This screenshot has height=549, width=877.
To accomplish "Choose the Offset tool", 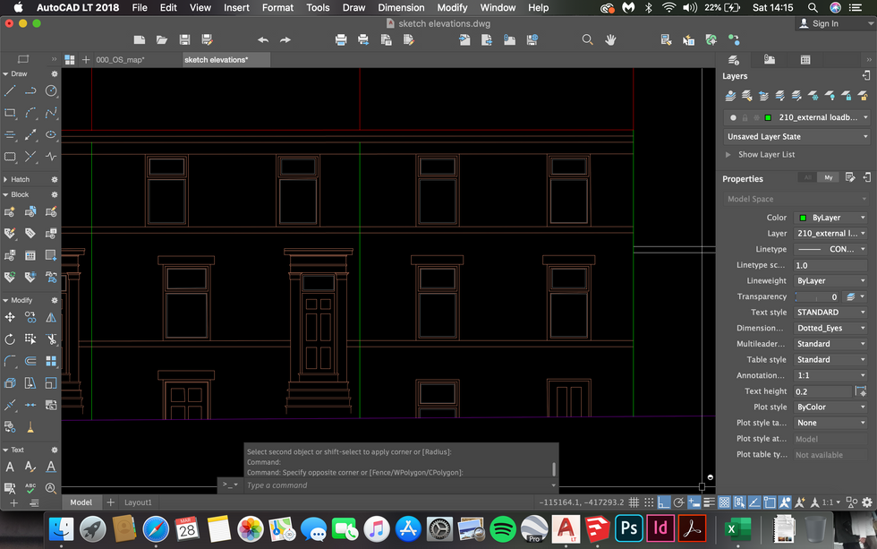I will click(30, 361).
